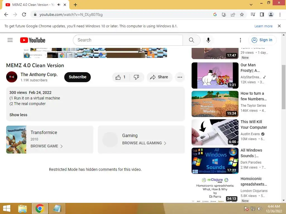Expand the tab search dropdown arrow
The image size is (286, 214).
tap(251, 5)
